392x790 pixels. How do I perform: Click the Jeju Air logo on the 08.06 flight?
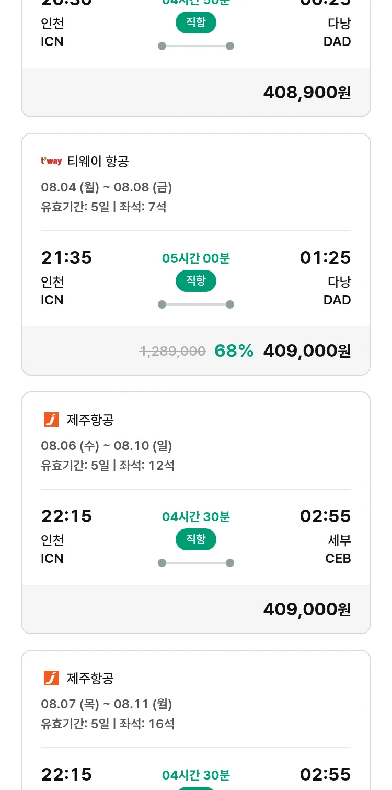click(x=51, y=420)
